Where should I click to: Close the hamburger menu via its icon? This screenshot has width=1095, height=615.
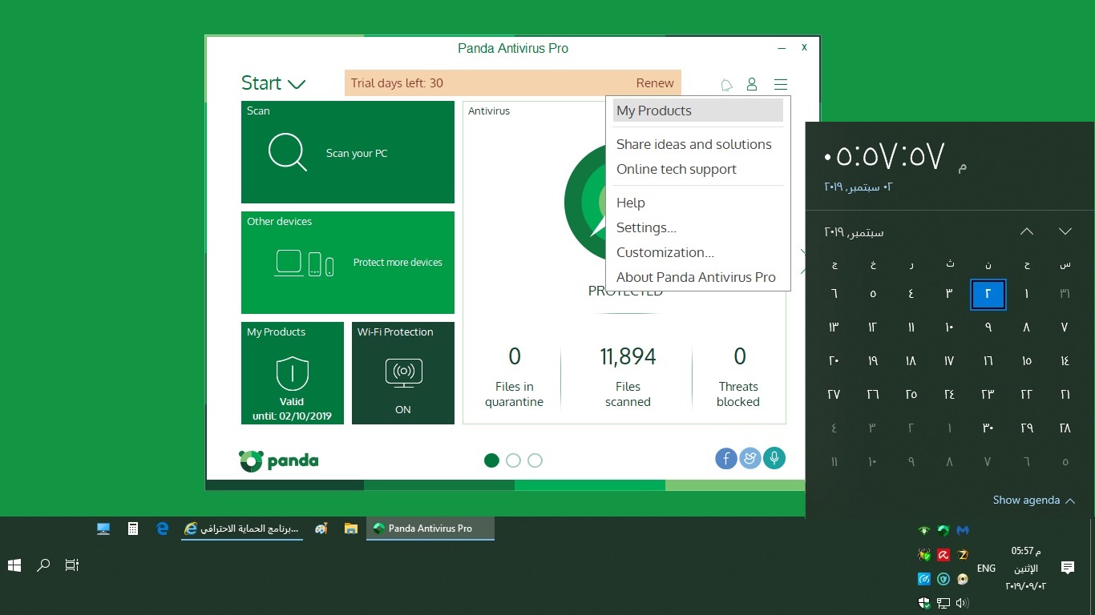coord(781,84)
